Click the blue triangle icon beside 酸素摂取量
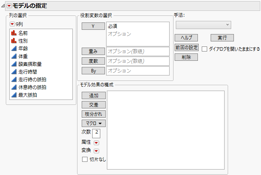The width and height of the screenshot is (261, 175). 13,64
